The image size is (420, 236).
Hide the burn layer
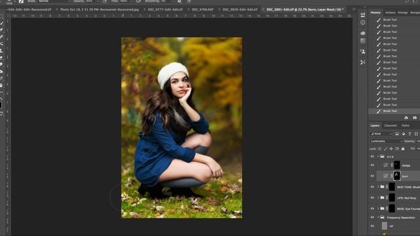[x=372, y=176]
